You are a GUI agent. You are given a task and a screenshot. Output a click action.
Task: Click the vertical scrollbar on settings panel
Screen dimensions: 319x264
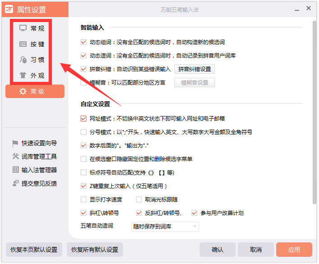point(314,112)
